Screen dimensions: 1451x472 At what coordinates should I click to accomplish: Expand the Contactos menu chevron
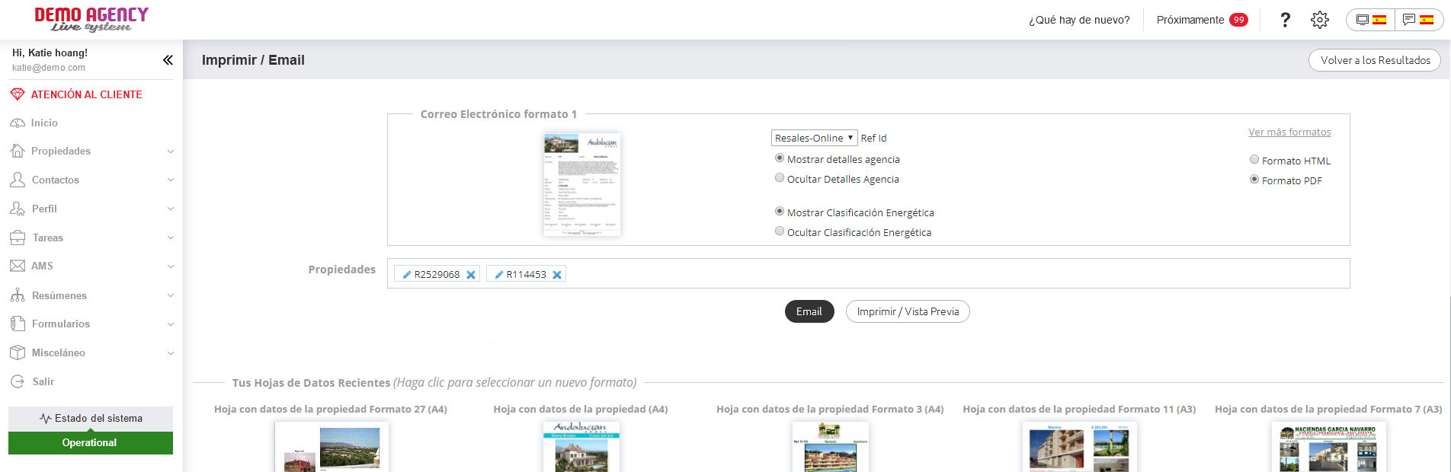pos(171,180)
